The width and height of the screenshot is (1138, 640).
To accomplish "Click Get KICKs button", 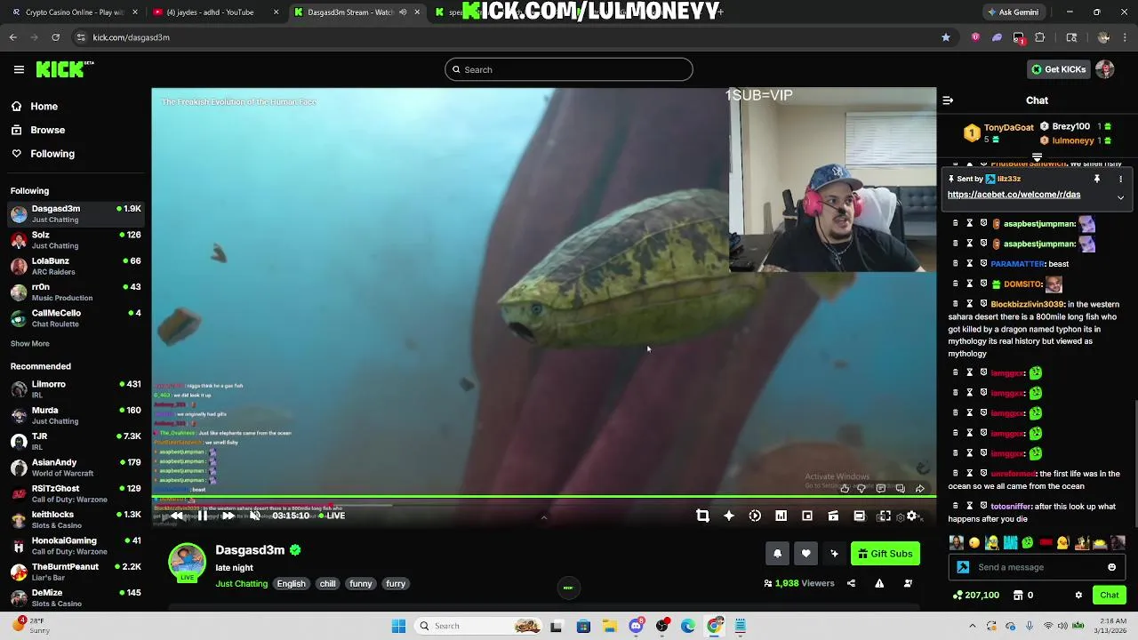I will click(1058, 69).
